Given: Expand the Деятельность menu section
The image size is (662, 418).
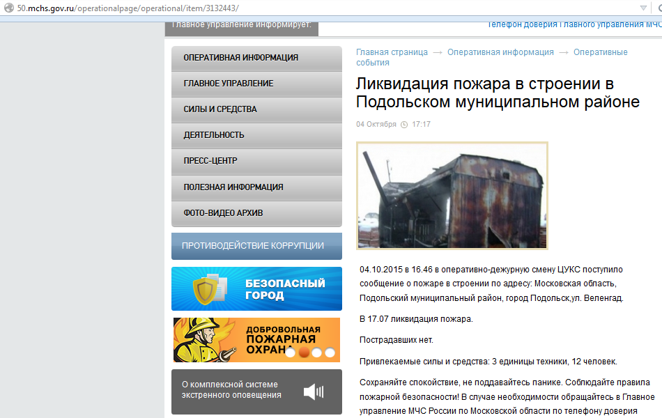Looking at the screenshot, I should (x=214, y=135).
